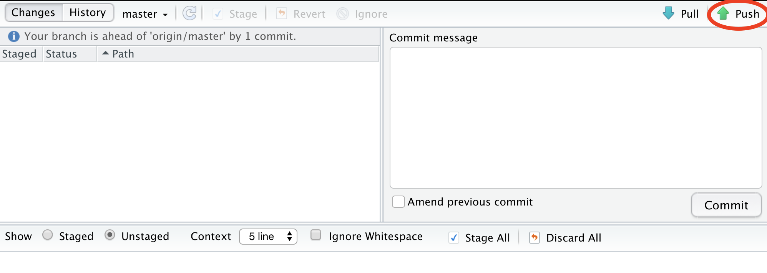Tick the Ignore Whitespace checkbox
Screen dimensions: 767x273
pyautogui.click(x=316, y=235)
